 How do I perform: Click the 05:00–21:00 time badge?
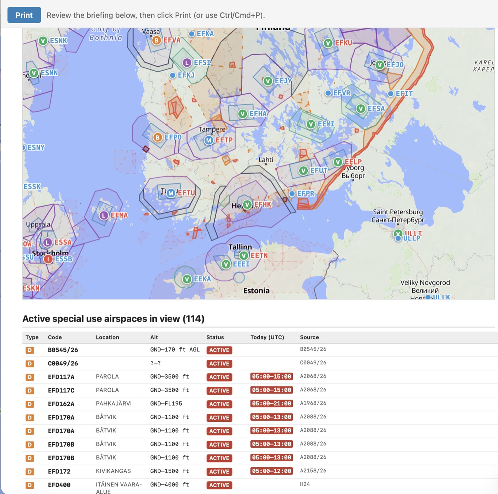[x=272, y=404]
